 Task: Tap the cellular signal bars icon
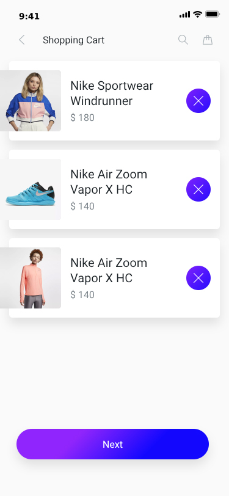tap(184, 15)
